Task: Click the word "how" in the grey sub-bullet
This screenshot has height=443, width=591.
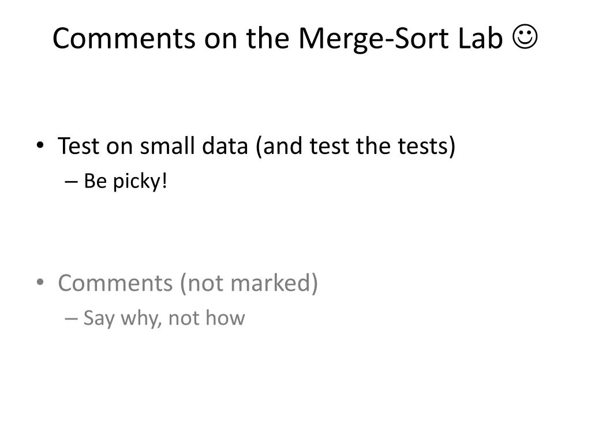Action: coord(227,318)
